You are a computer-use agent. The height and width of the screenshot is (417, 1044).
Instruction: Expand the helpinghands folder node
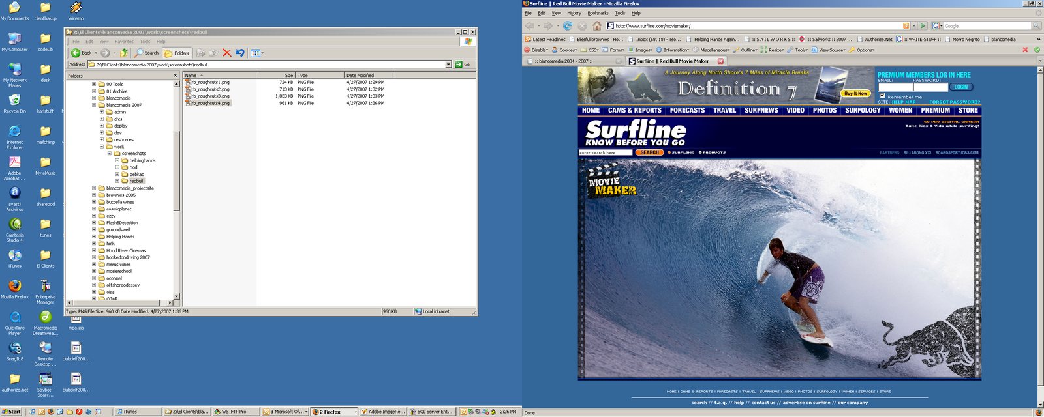coord(117,160)
